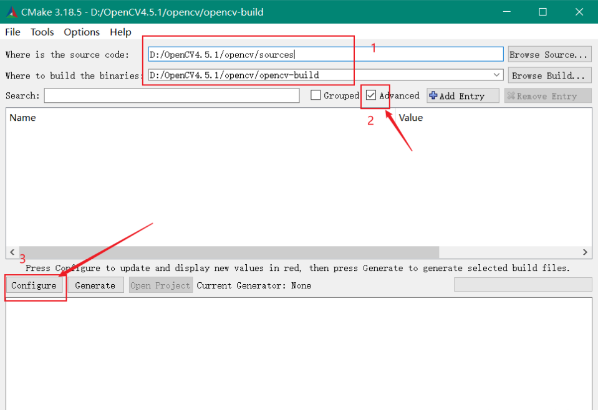Click the horizontal scrollbar thumb in the cache list
Screen dimensions: 598x410
point(229,252)
